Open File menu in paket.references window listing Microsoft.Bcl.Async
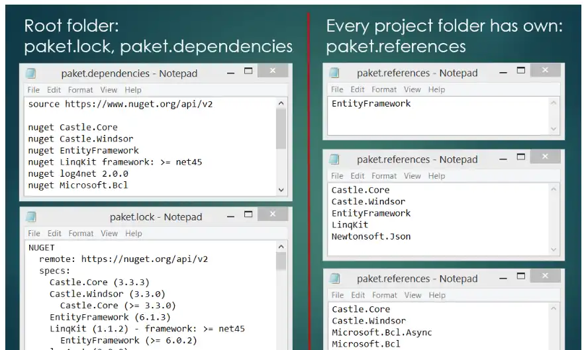Viewport: 584px width, 350px height. 338,295
